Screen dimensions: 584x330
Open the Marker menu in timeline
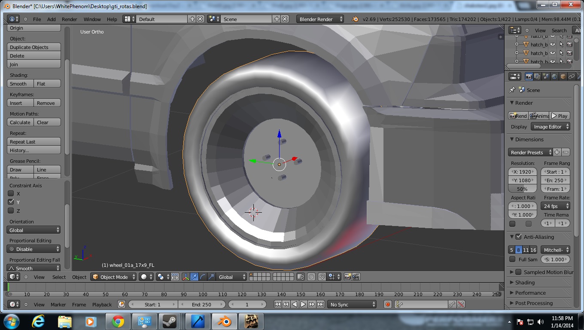(x=58, y=304)
